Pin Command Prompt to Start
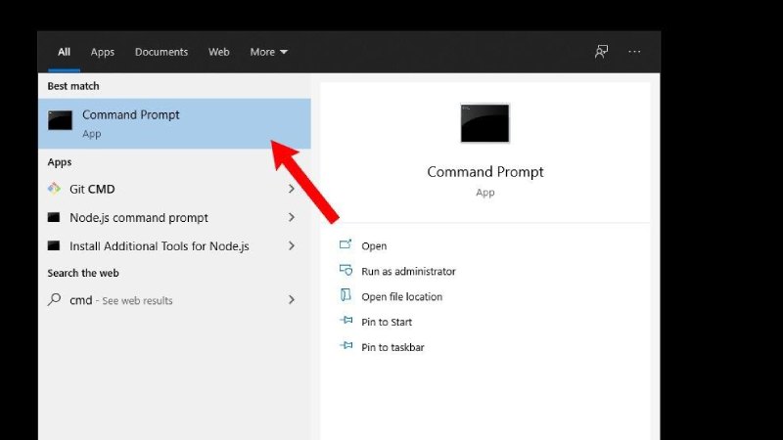Screen dimensions: 783x440 tap(387, 322)
